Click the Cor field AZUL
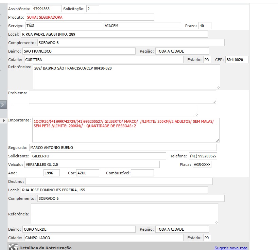Viewport: 278px width, 250px height. click(88, 173)
